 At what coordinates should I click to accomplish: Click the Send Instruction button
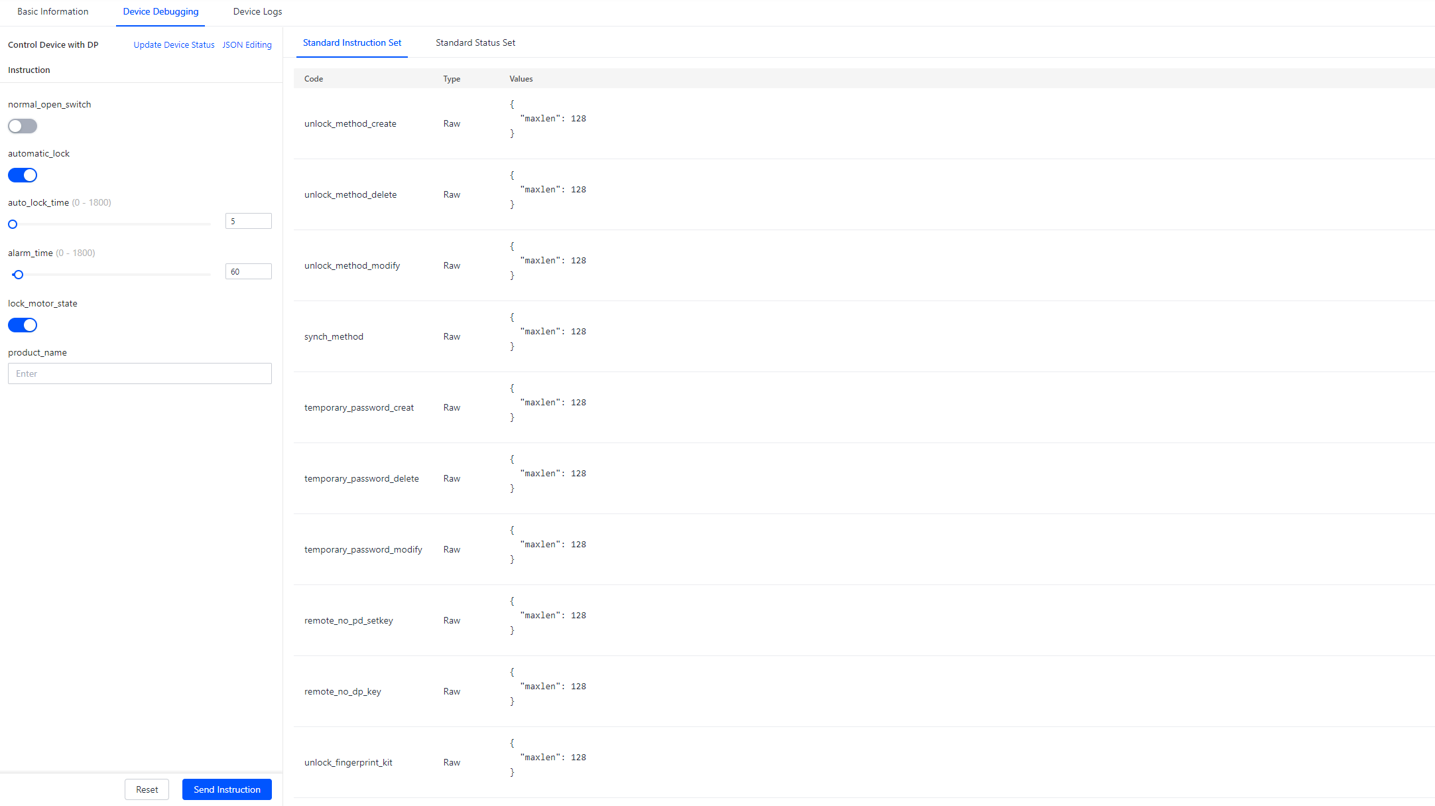click(x=227, y=789)
